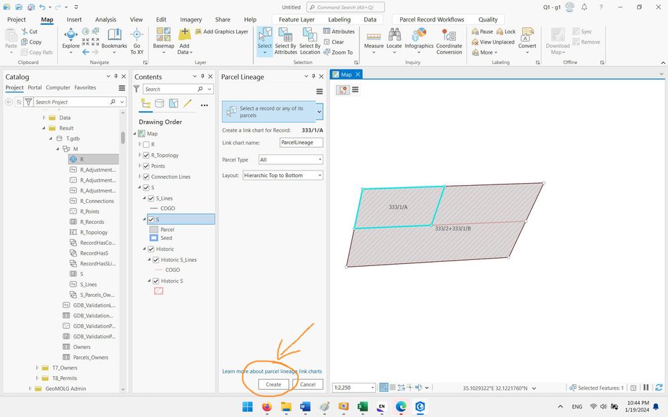Click the Copy button in Clipboard
This screenshot has width=668, height=417.
tap(31, 42)
